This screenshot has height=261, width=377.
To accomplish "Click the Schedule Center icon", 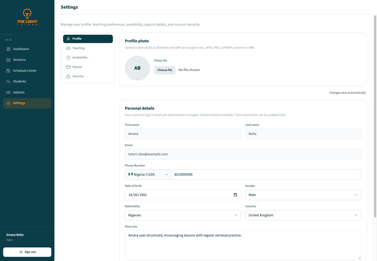I will pos(8,71).
